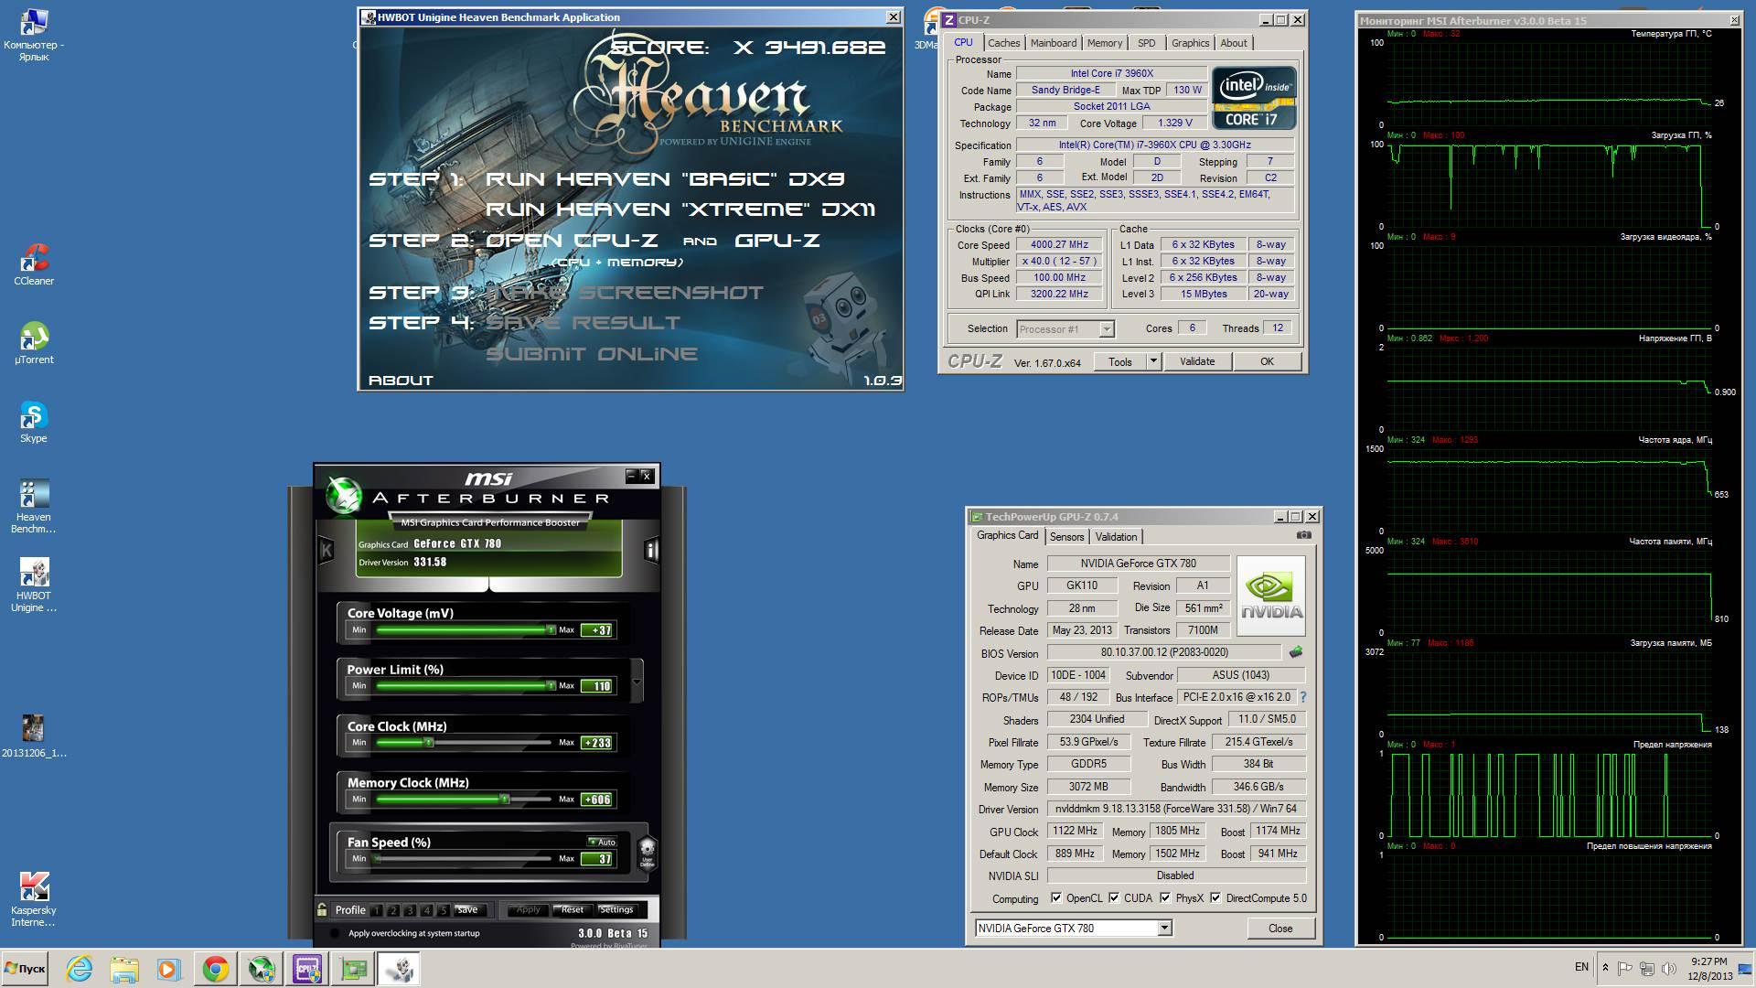Toggle the Afterburner profile lock icon
1756x988 pixels.
[x=322, y=909]
